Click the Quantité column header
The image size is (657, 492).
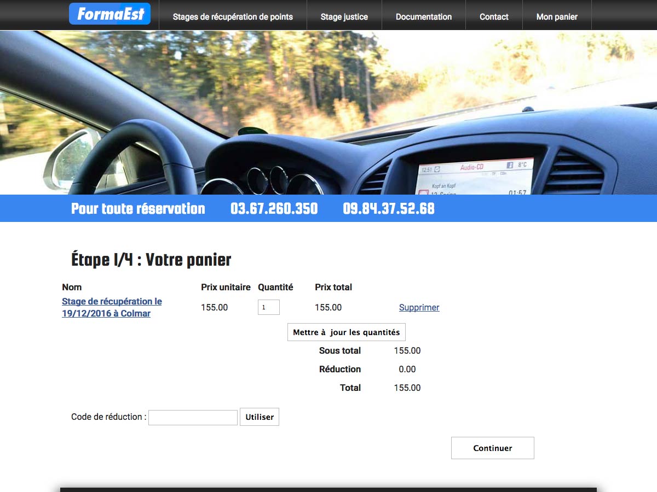point(275,287)
